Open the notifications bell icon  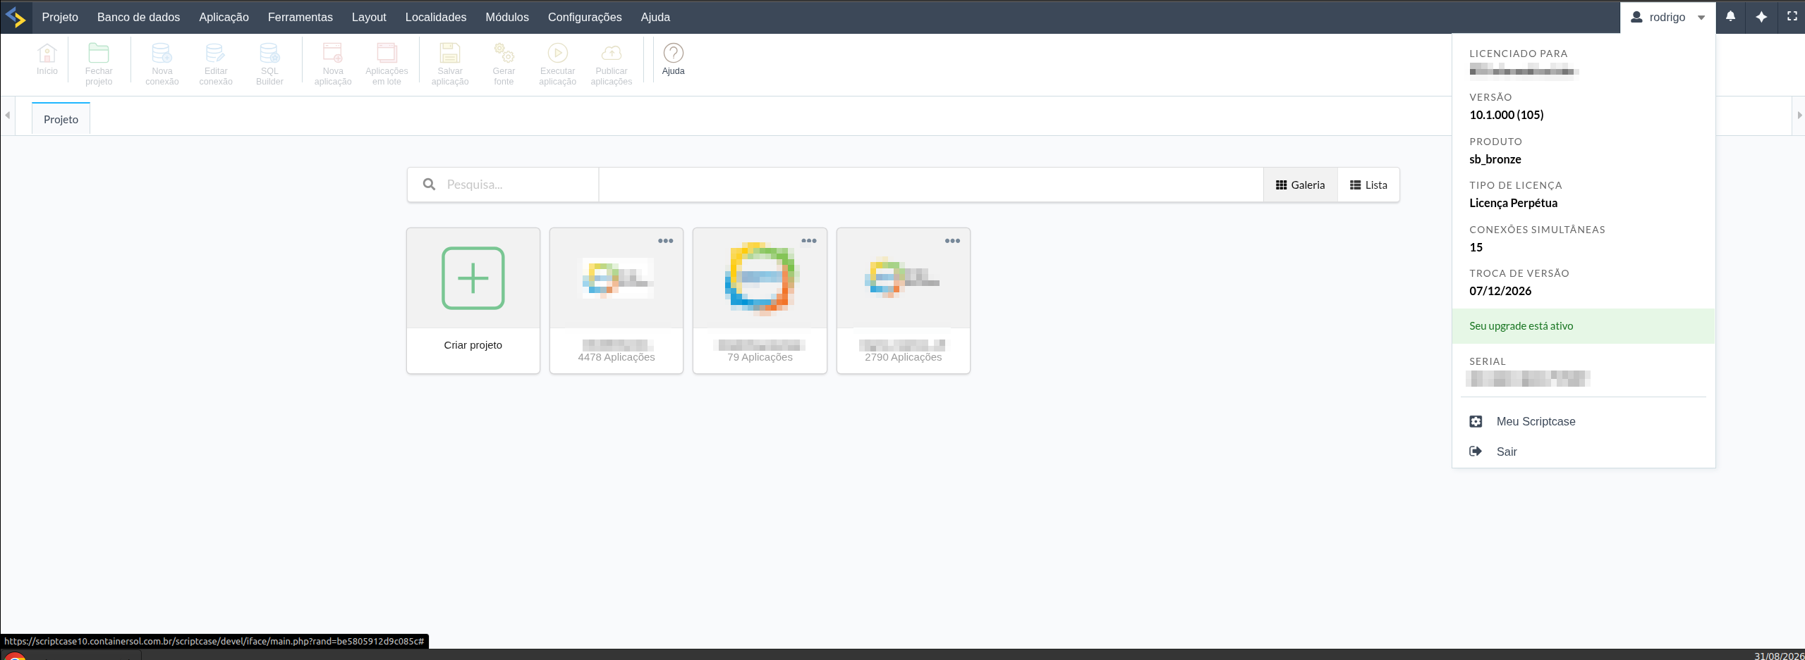1730,16
